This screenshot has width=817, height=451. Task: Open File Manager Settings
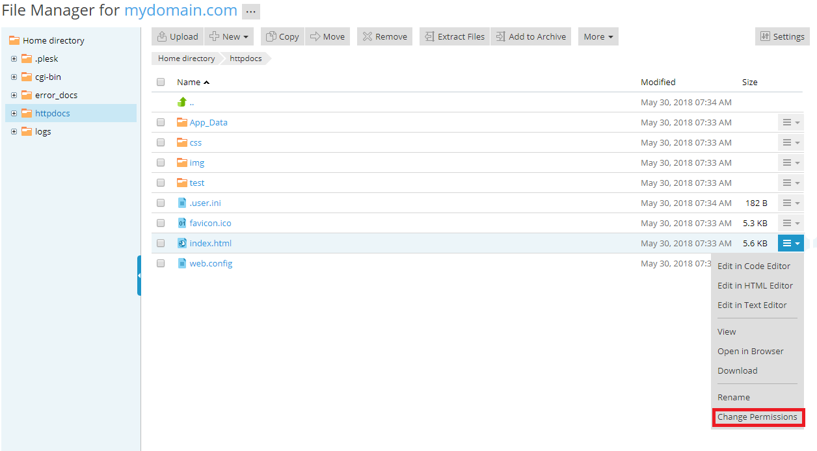782,36
